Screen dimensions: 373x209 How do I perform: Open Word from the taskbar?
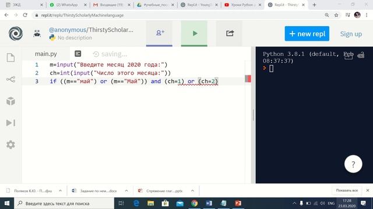[209, 203]
